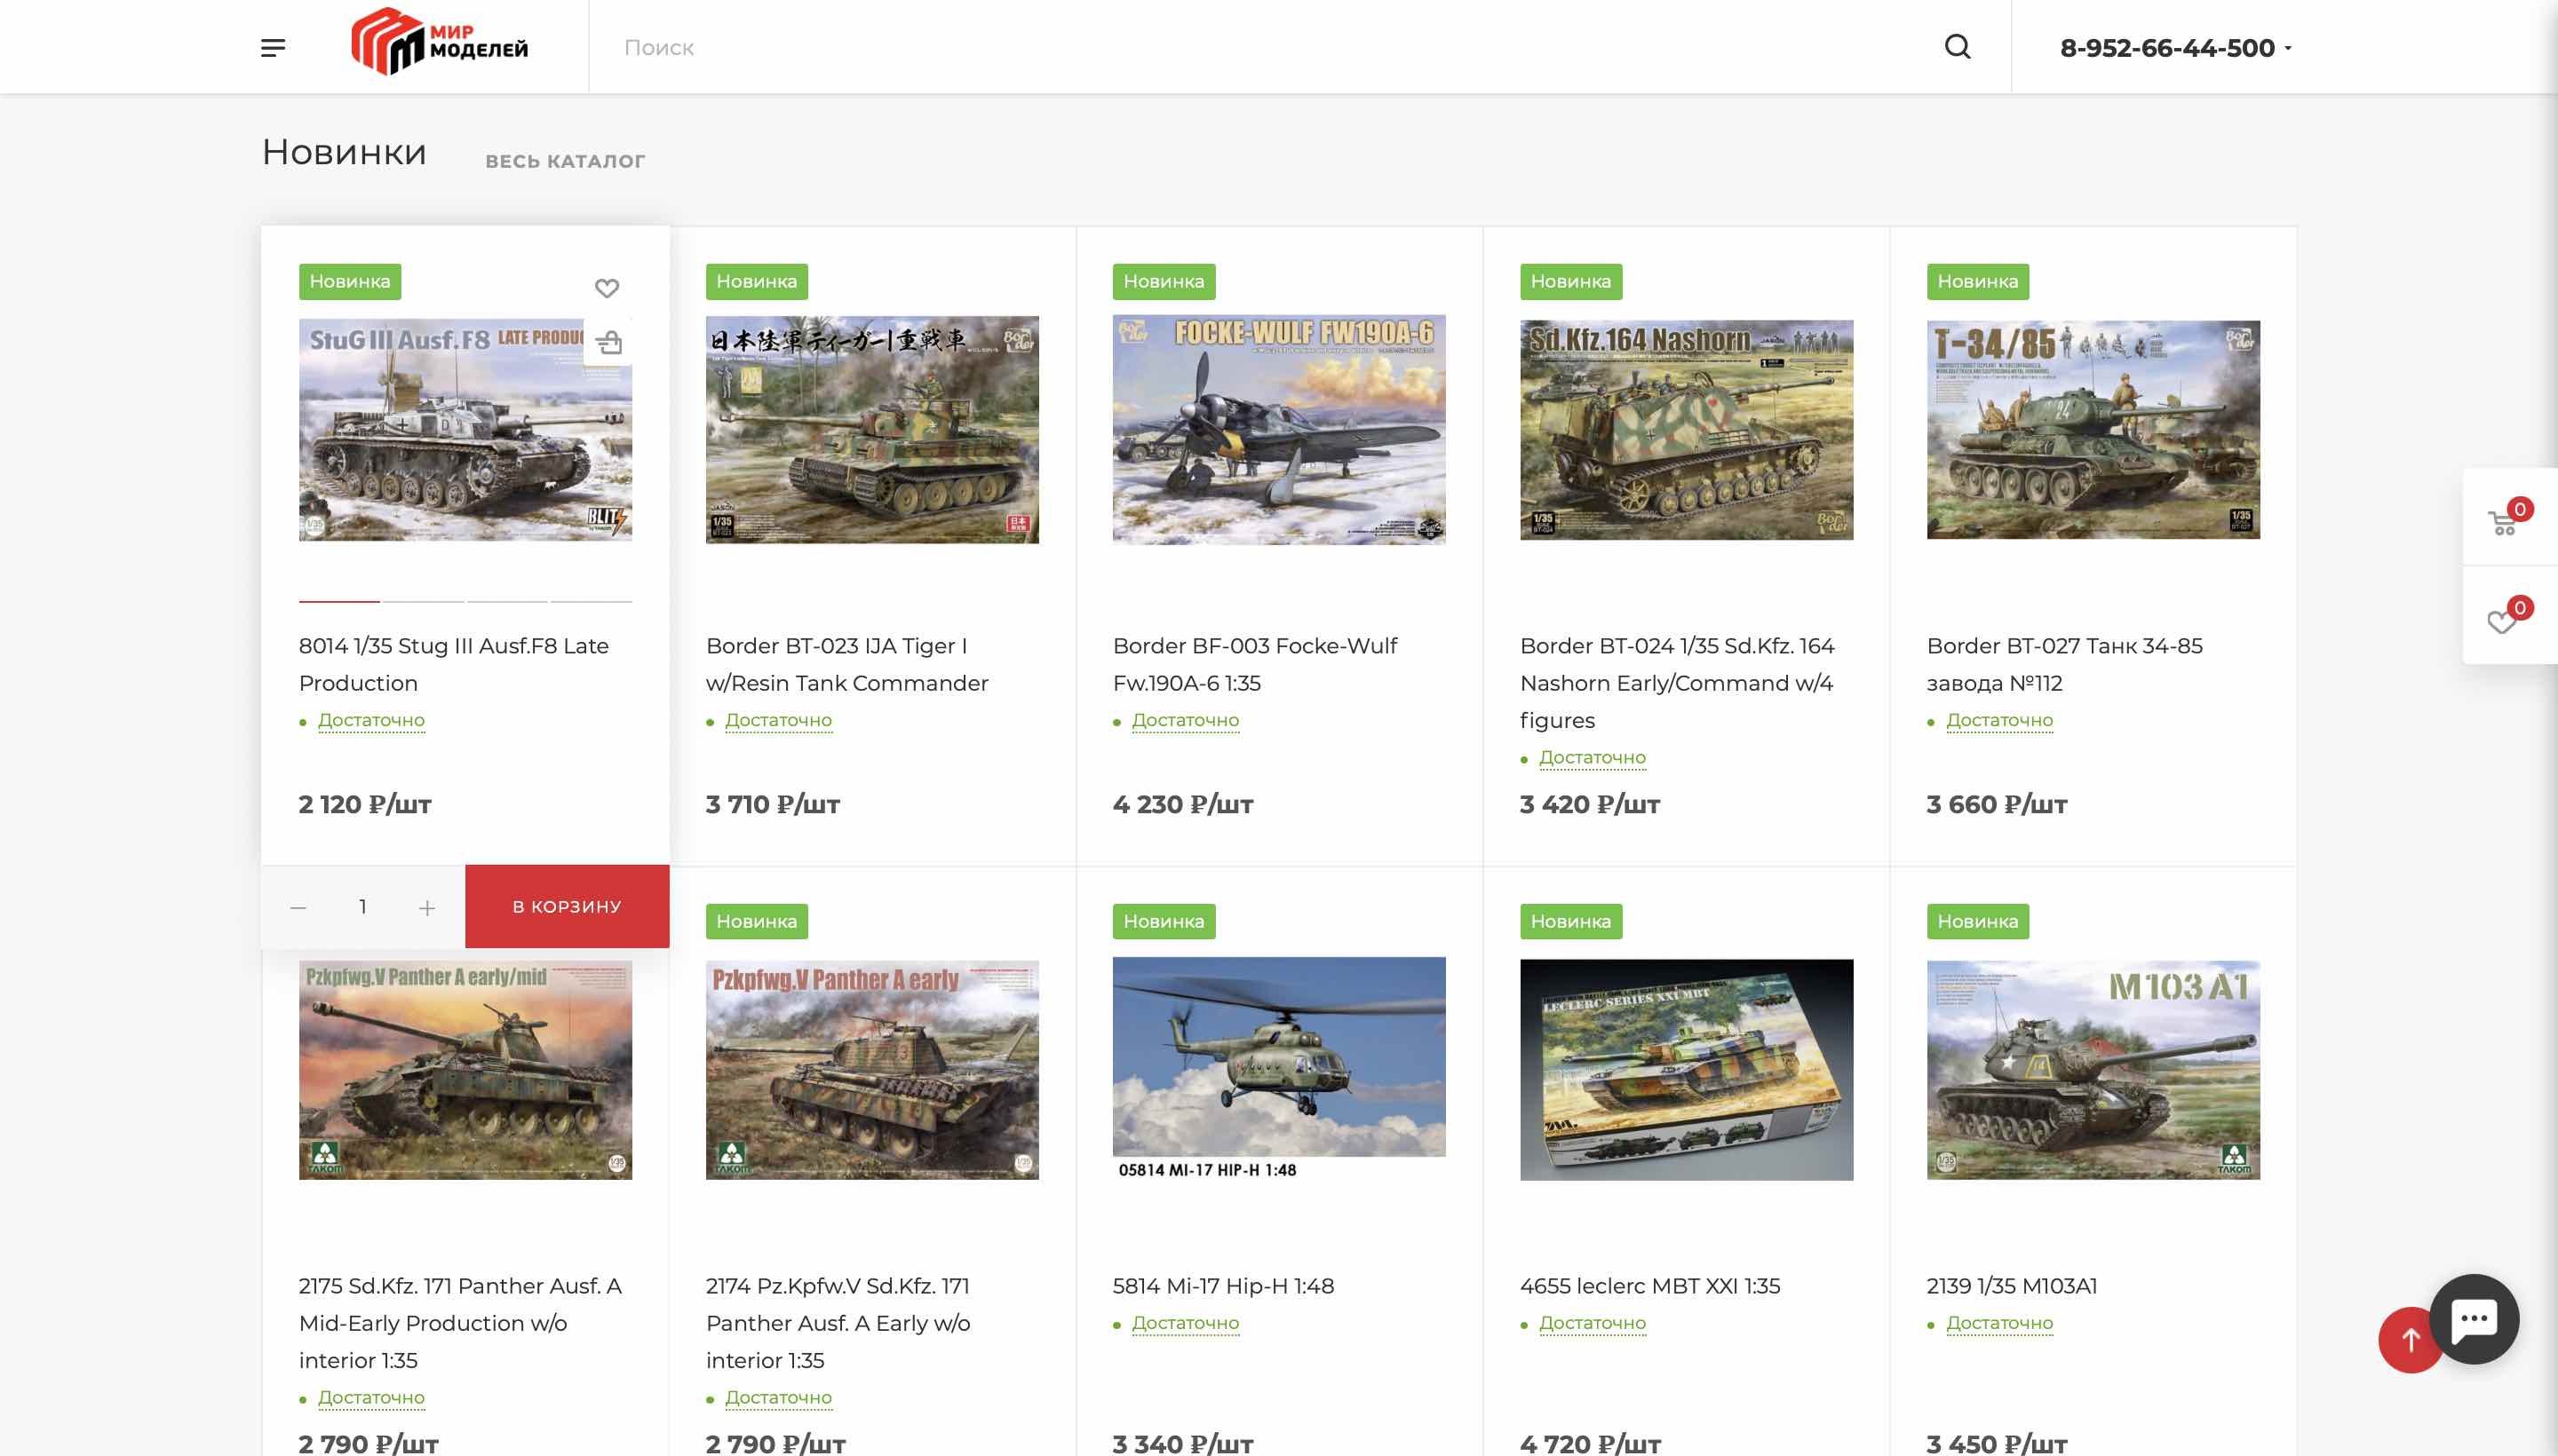The image size is (2558, 1456).
Task: Expand the phone number dropdown
Action: [2287, 48]
